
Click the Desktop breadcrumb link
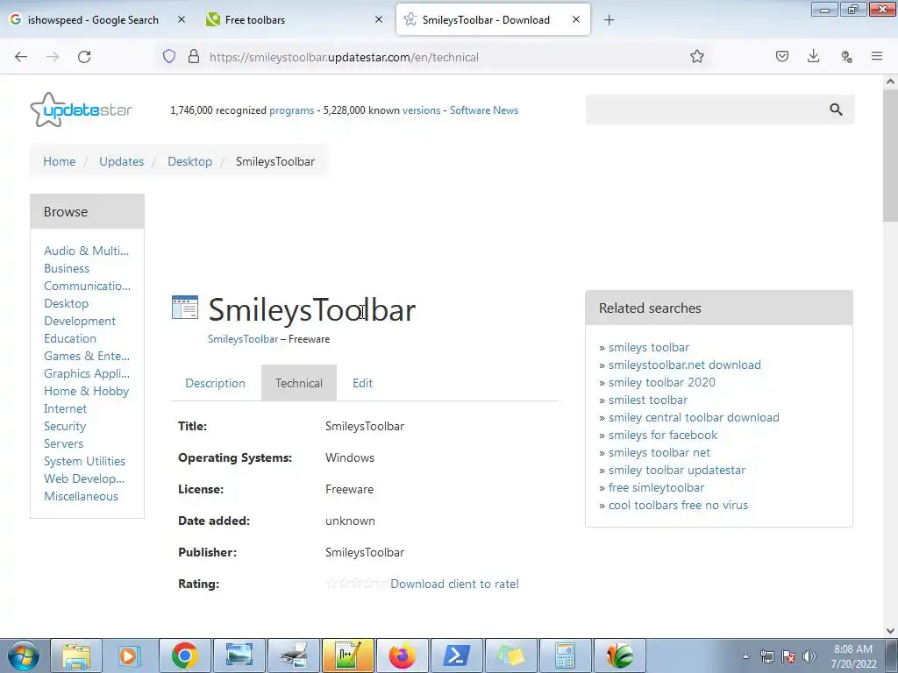(x=190, y=161)
